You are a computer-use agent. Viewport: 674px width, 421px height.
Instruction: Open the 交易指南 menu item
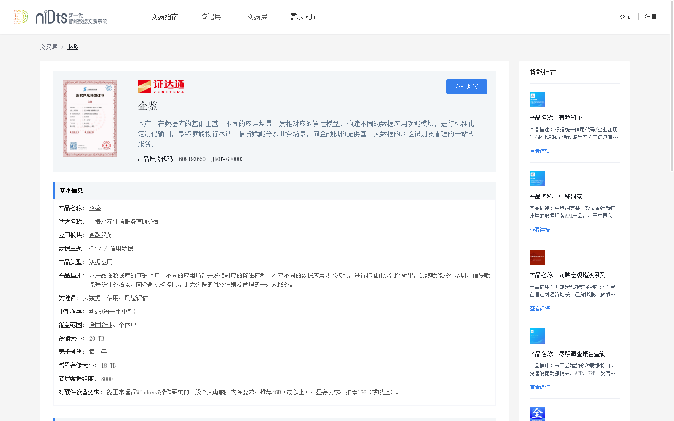[165, 17]
